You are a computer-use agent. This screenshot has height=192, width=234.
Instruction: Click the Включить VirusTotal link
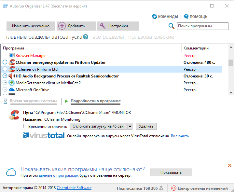click(x=180, y=136)
